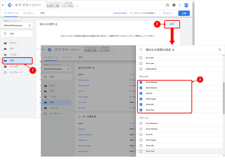Click the dimmed window's サマリー icon
This screenshot has height=160, width=225.
pos(46,86)
